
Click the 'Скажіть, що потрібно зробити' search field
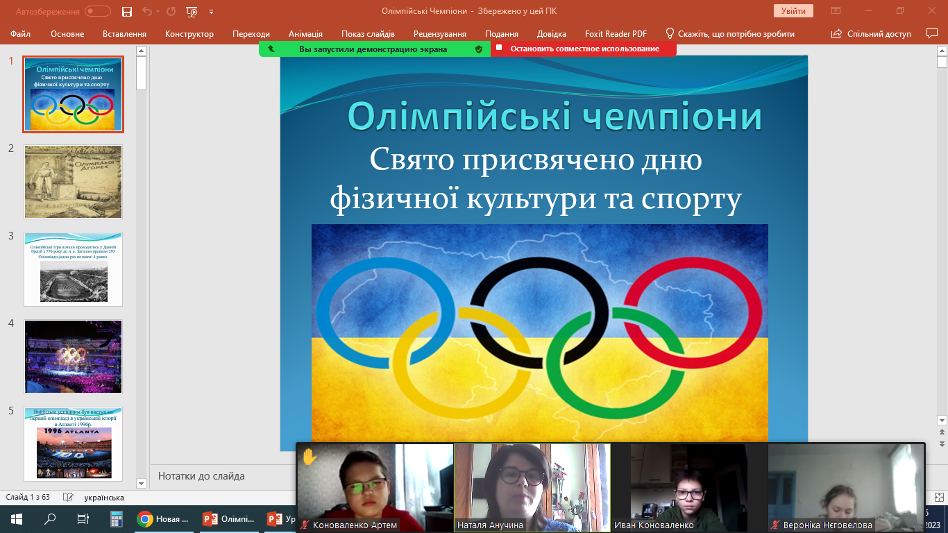(x=736, y=33)
